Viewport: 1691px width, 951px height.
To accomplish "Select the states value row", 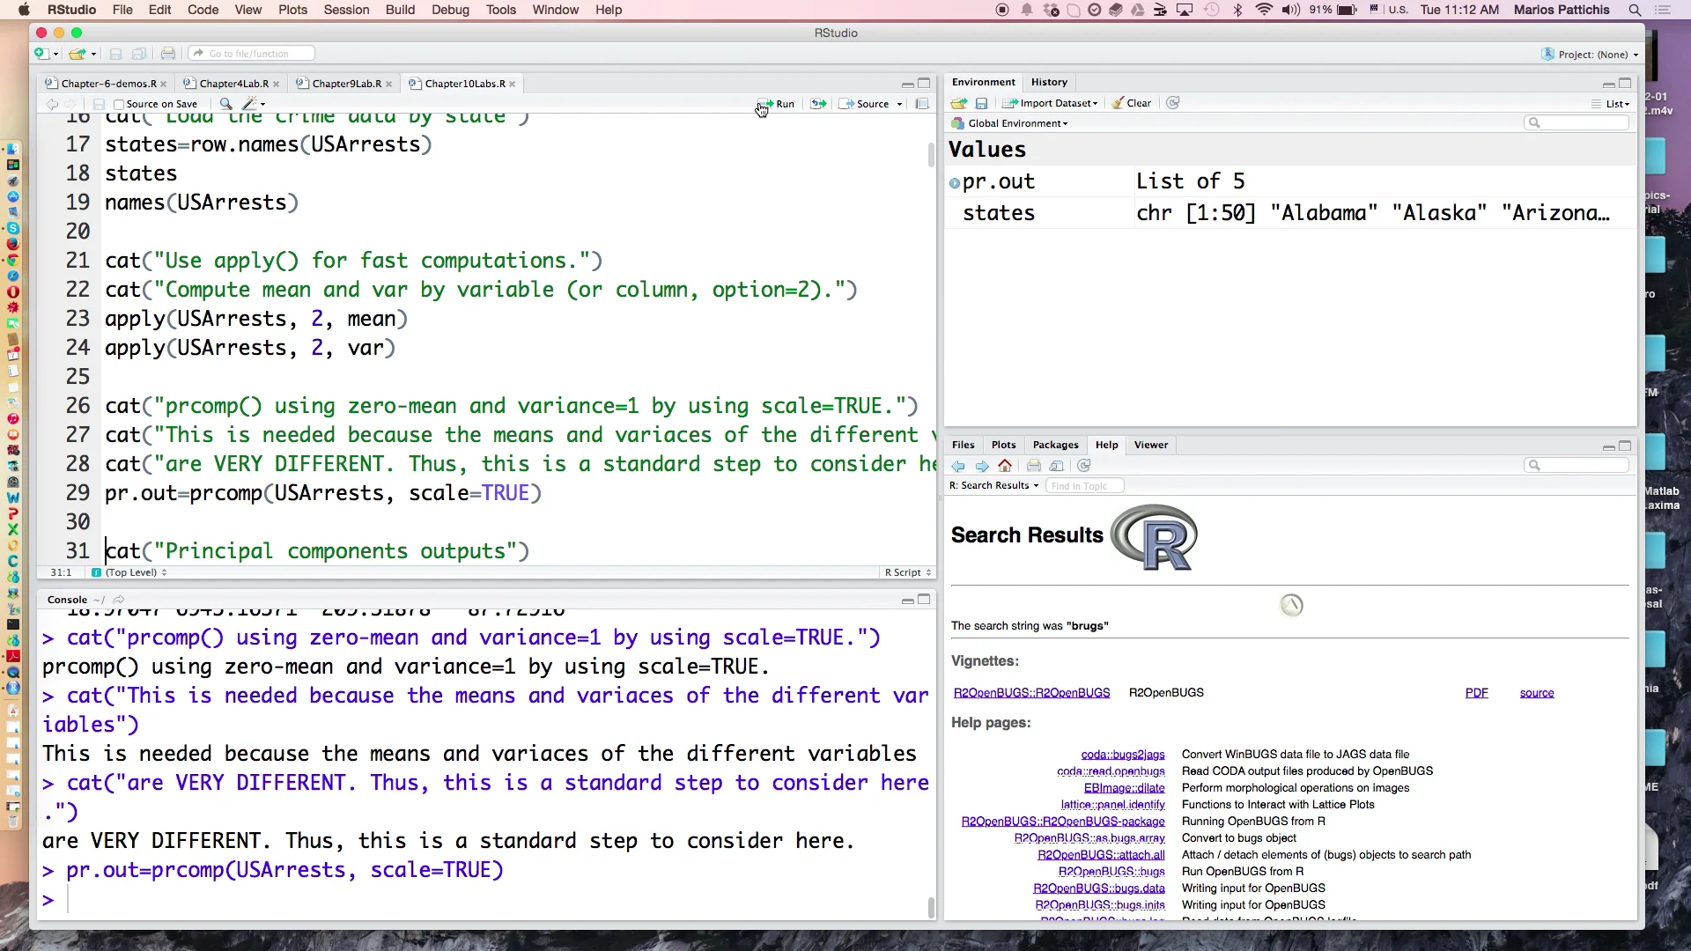I will point(1290,213).
